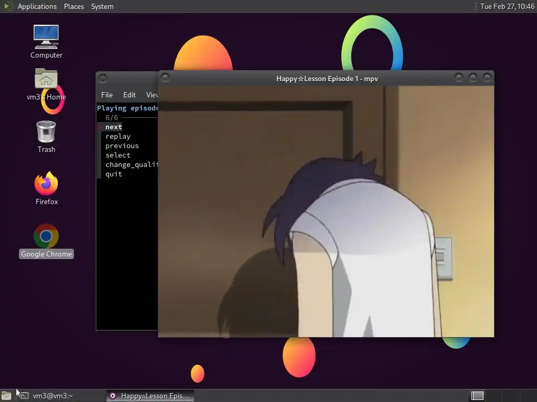Click the 'Playing episode' header text in terminal
537x402 pixels.
(x=127, y=108)
